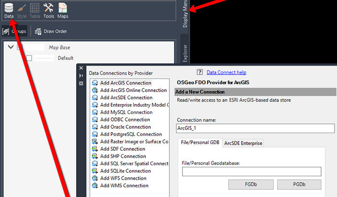Click the Add a New Connection header
Screen dimensions: 337x197
point(255,92)
